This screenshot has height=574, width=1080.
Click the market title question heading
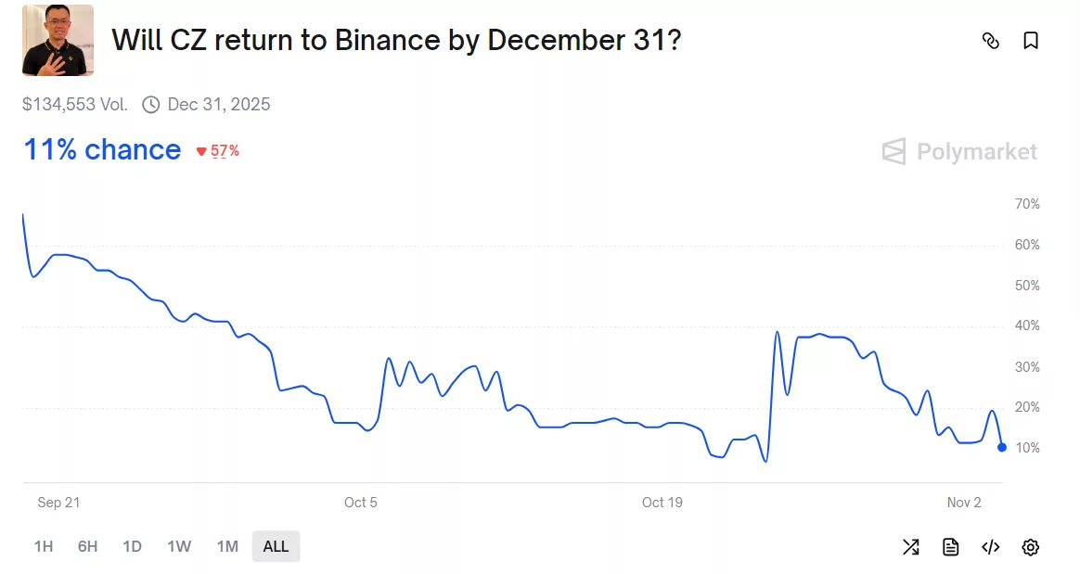click(396, 40)
